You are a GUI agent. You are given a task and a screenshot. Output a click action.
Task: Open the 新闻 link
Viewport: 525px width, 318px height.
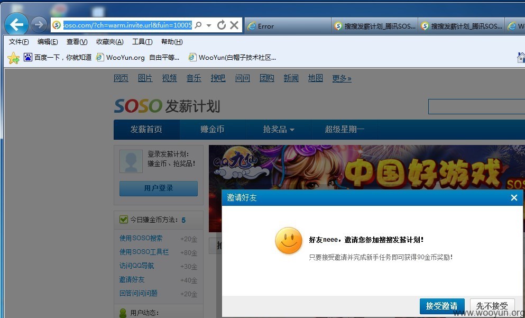[x=291, y=78]
